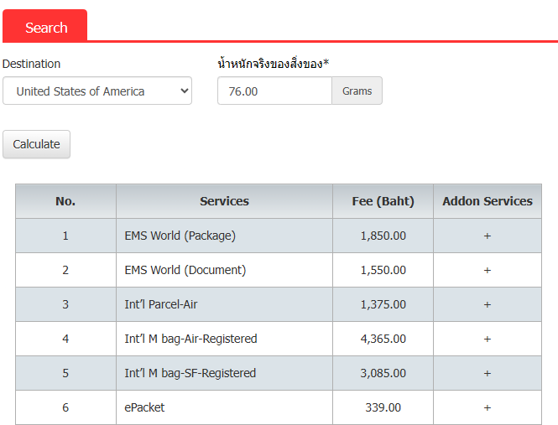Click plus icon for Int'l M bag-Air-Registered
The width and height of the screenshot is (558, 425).
tap(487, 339)
